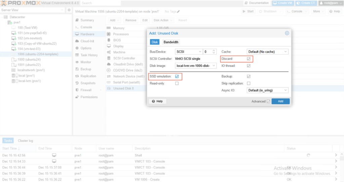Click the console icon in the Dec 12 15:54:33 task row
Screen dimensions: 344x182
pyautogui.click(x=54, y=161)
